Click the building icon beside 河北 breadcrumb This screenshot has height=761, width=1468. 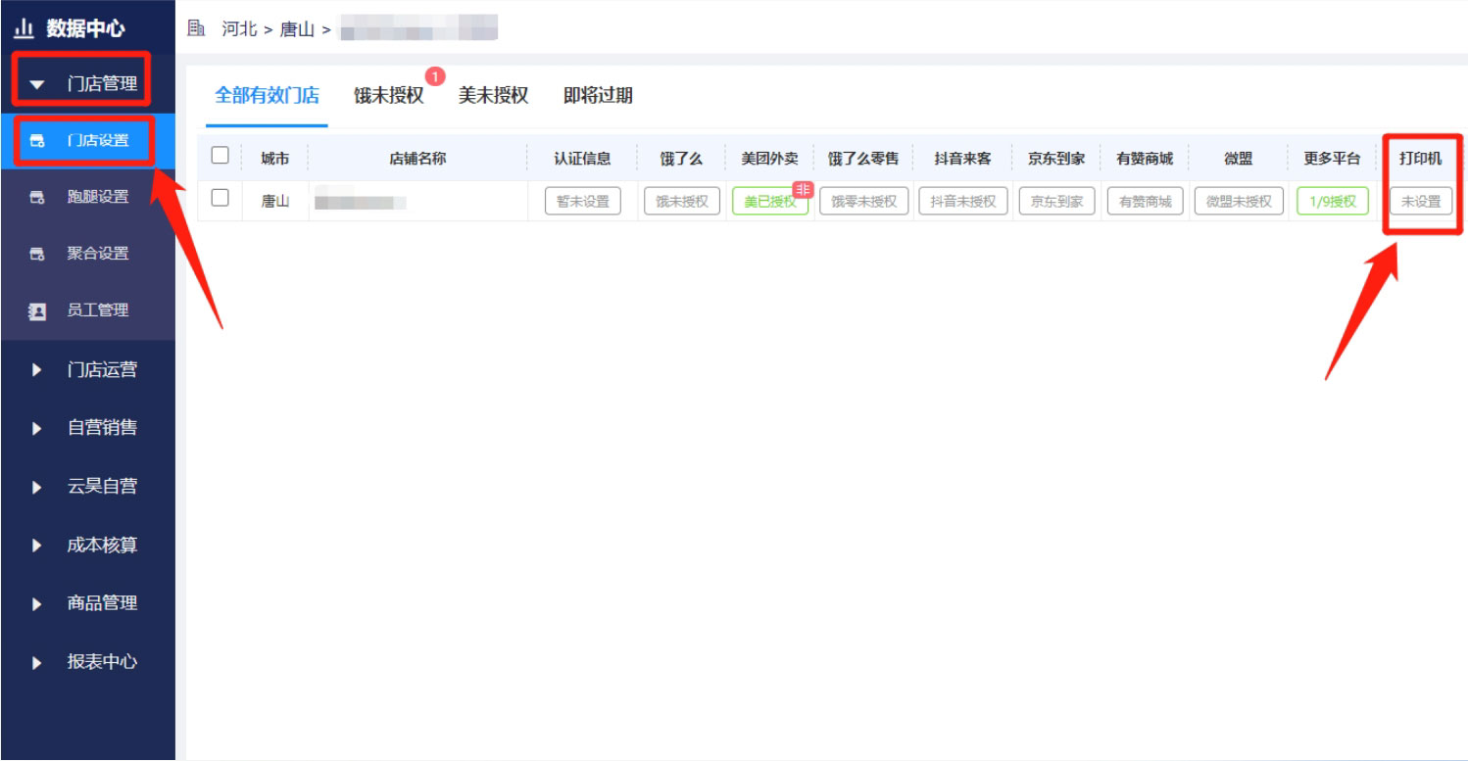(x=196, y=28)
